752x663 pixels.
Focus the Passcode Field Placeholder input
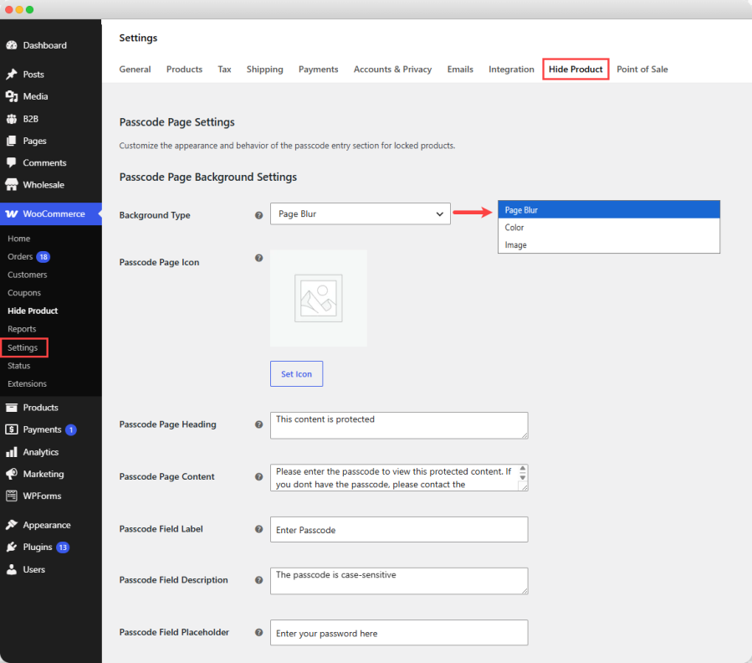coord(399,633)
